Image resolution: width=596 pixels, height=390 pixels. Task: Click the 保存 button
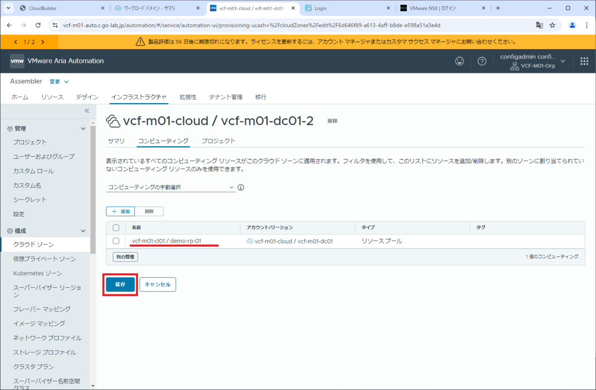pyautogui.click(x=120, y=285)
